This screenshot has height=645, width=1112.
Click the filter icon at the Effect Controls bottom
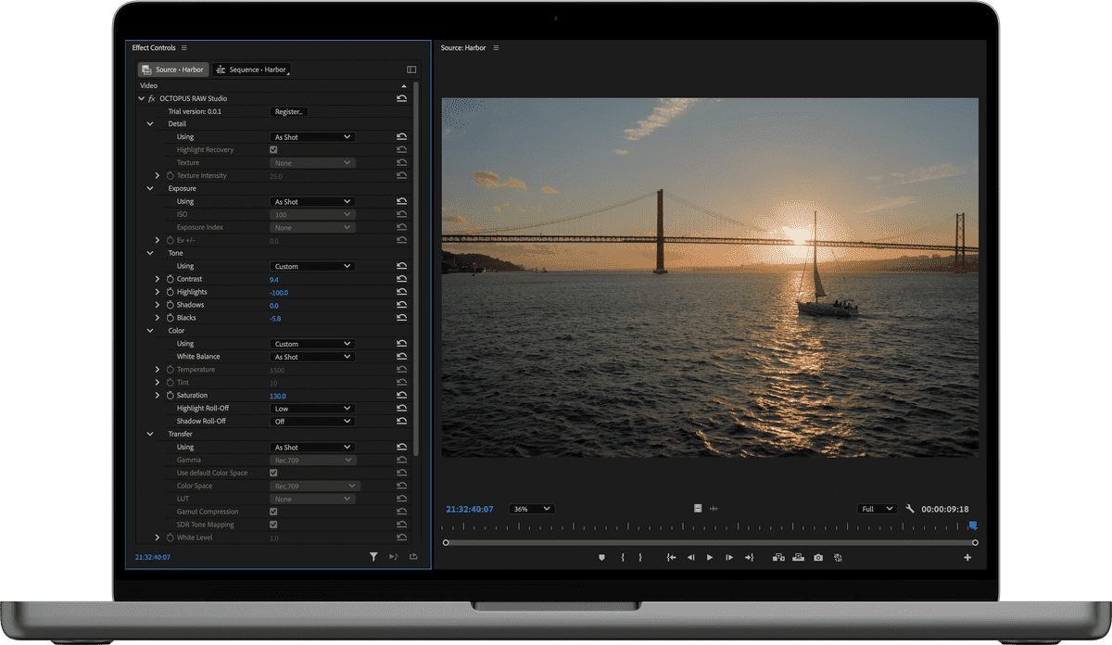pyautogui.click(x=373, y=556)
